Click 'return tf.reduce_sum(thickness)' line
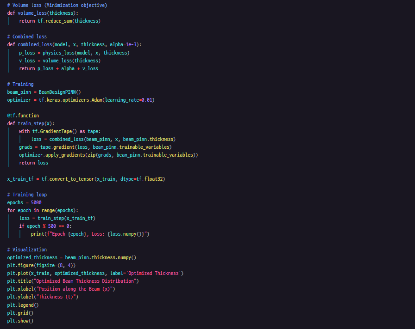 coord(60,21)
